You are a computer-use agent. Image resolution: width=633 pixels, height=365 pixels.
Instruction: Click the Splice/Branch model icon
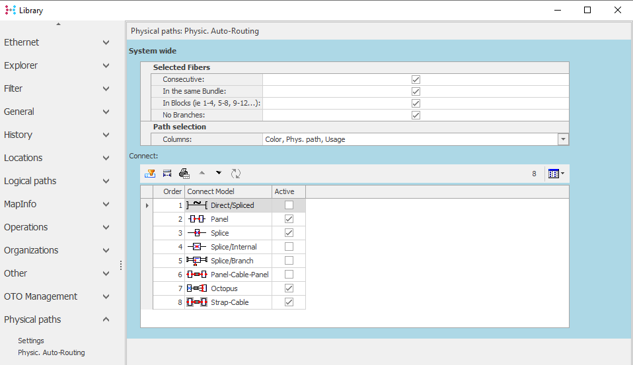(197, 261)
